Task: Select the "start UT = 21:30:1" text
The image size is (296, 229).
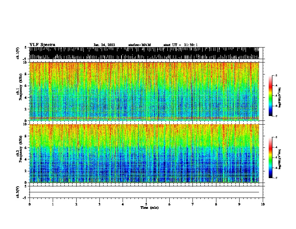Action: pos(180,45)
